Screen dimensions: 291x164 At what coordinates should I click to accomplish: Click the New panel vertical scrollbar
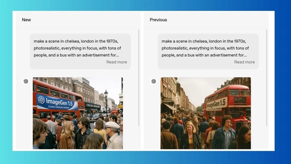139,77
